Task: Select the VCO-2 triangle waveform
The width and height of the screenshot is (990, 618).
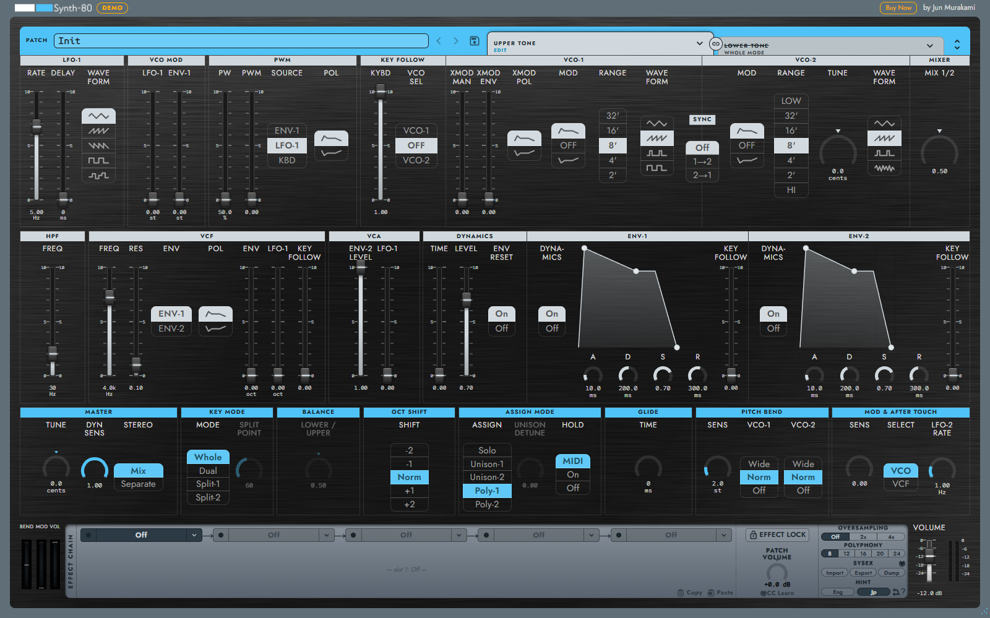Action: click(x=884, y=124)
